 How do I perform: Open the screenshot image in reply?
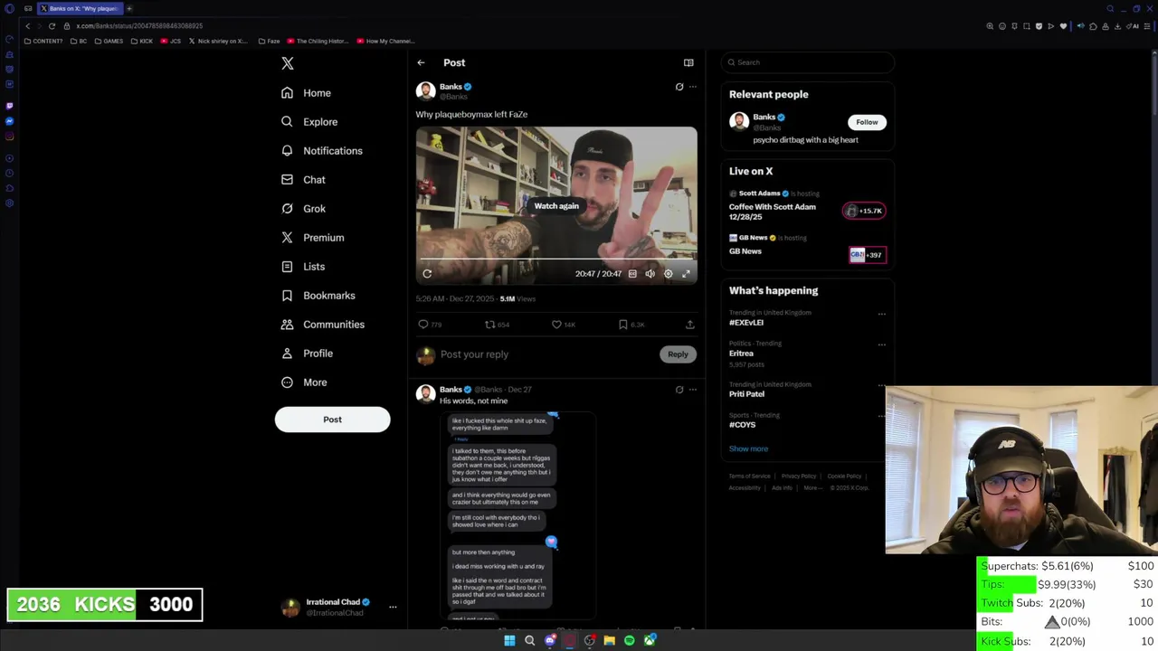click(x=517, y=516)
